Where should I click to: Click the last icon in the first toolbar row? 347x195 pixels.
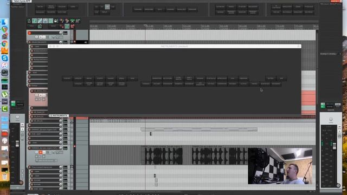pos(78,21)
